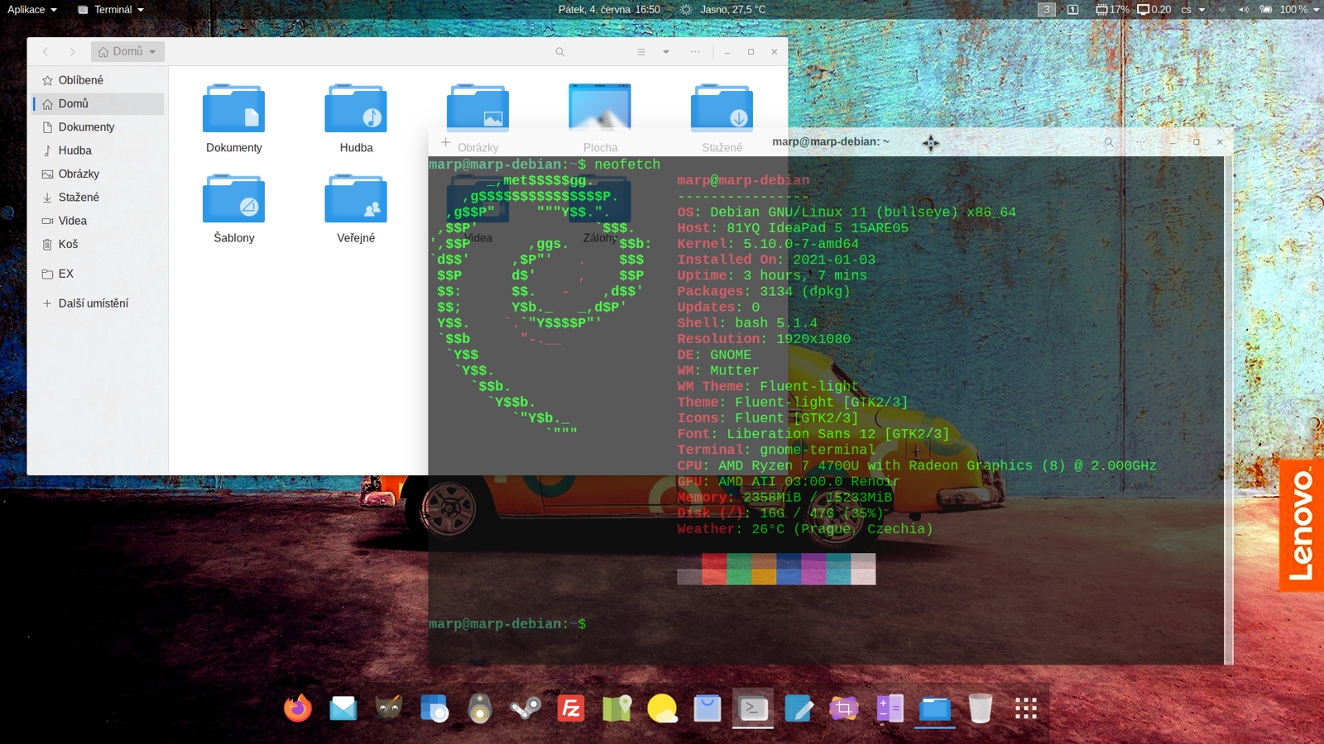Open Files three-dot main menu
Screen dimensions: 1324x744
[695, 52]
